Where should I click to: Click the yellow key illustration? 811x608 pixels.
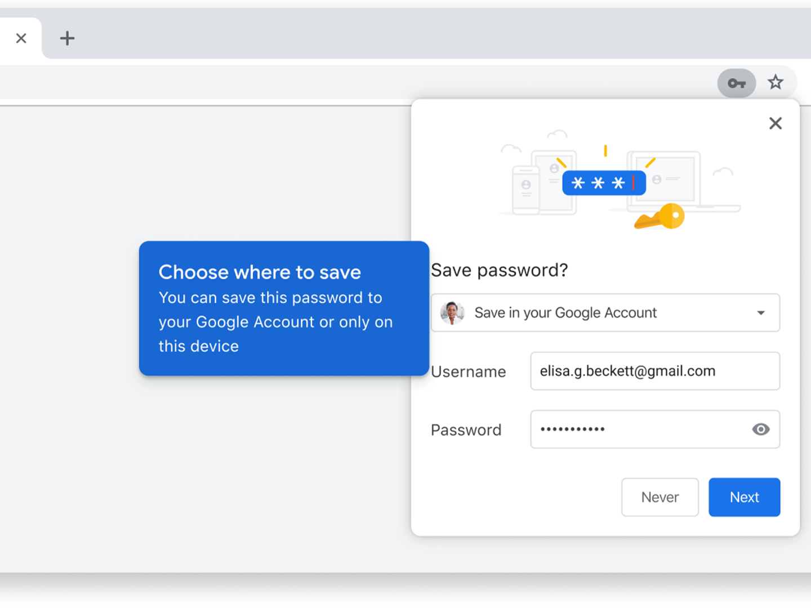660,217
